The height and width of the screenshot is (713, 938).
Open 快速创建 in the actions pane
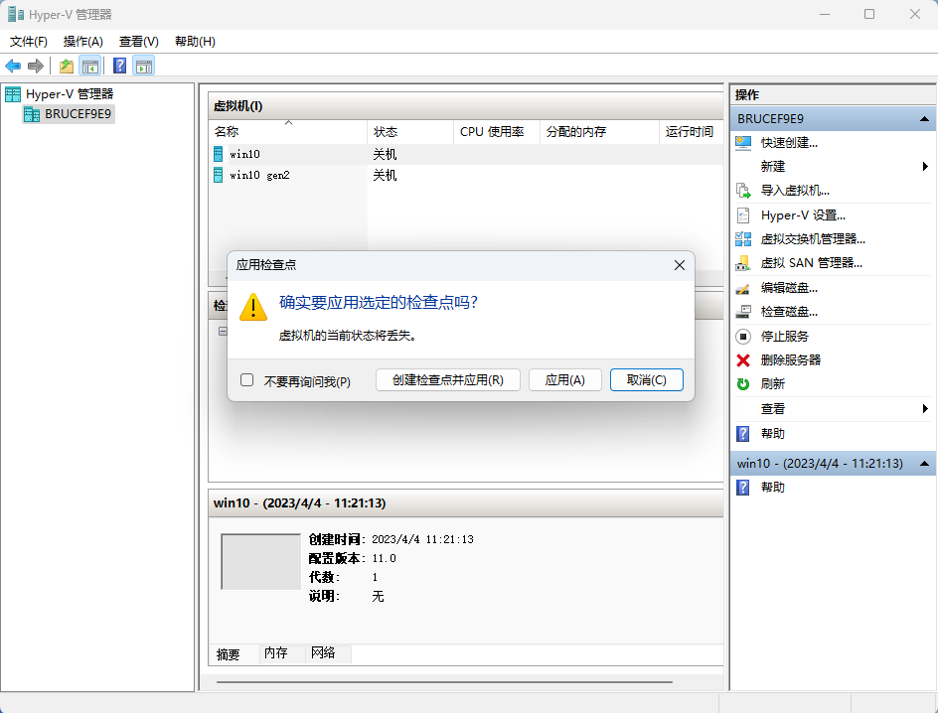(x=789, y=142)
